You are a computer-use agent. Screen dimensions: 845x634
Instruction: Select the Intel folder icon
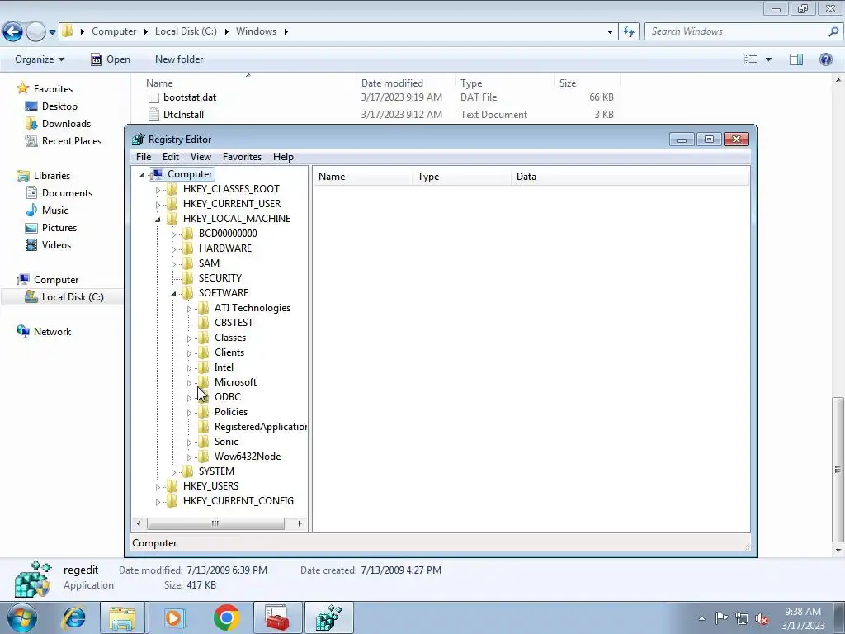coord(203,367)
